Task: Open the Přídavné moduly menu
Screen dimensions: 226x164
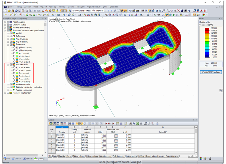Action: 94,7
